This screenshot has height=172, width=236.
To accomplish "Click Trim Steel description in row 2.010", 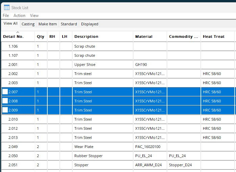I will [83, 119].
